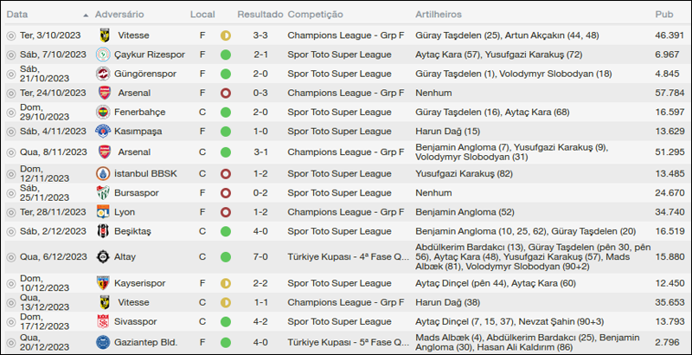692x355 pixels.
Task: Open the 7-0 result against Altay
Action: [259, 257]
